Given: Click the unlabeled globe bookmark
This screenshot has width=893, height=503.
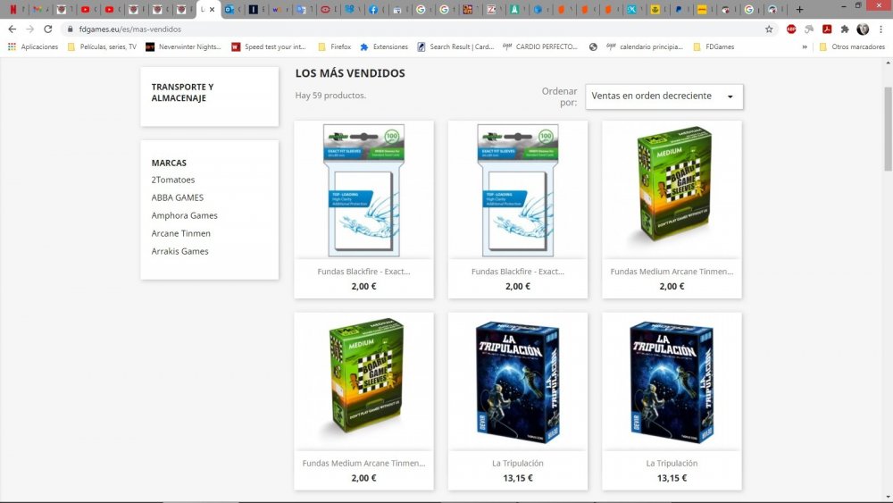Looking at the screenshot, I should 593,46.
